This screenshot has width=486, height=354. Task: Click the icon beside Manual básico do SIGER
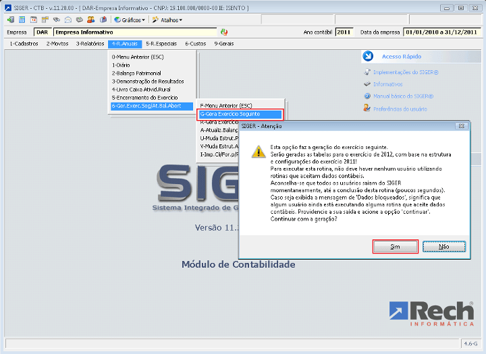[x=367, y=96]
